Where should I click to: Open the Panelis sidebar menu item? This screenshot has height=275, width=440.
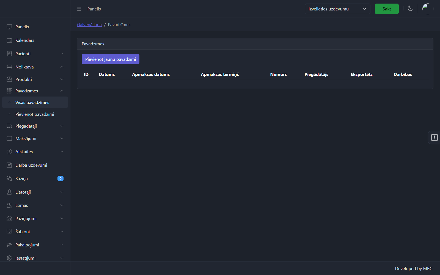coord(35,27)
